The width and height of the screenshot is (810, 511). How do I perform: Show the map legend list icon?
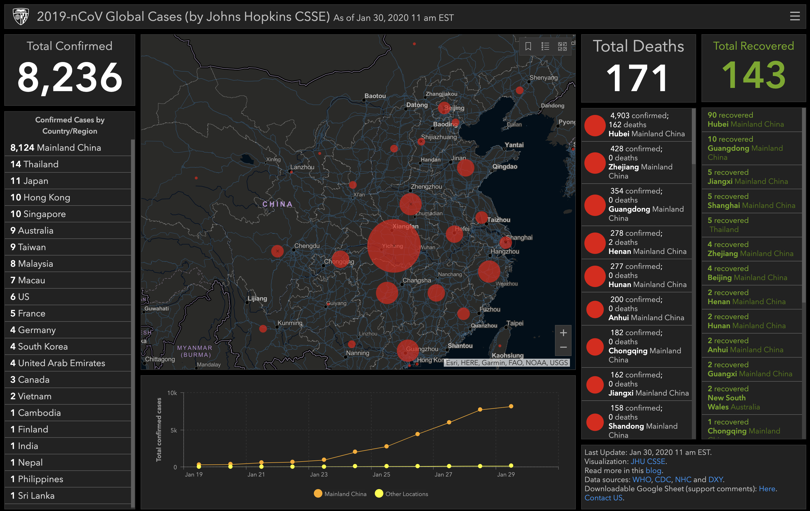(545, 47)
